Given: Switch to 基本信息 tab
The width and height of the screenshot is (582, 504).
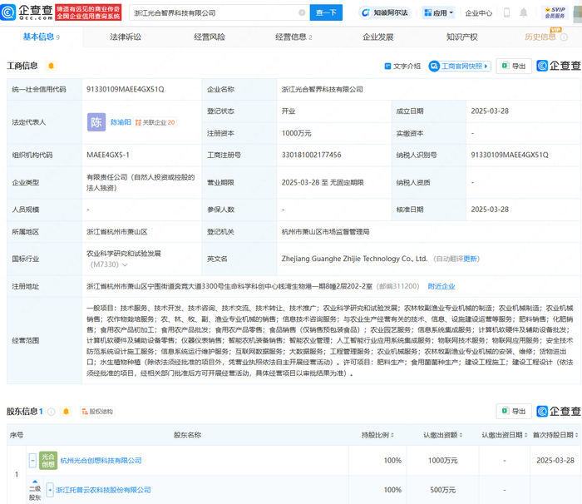Looking at the screenshot, I should [42, 37].
